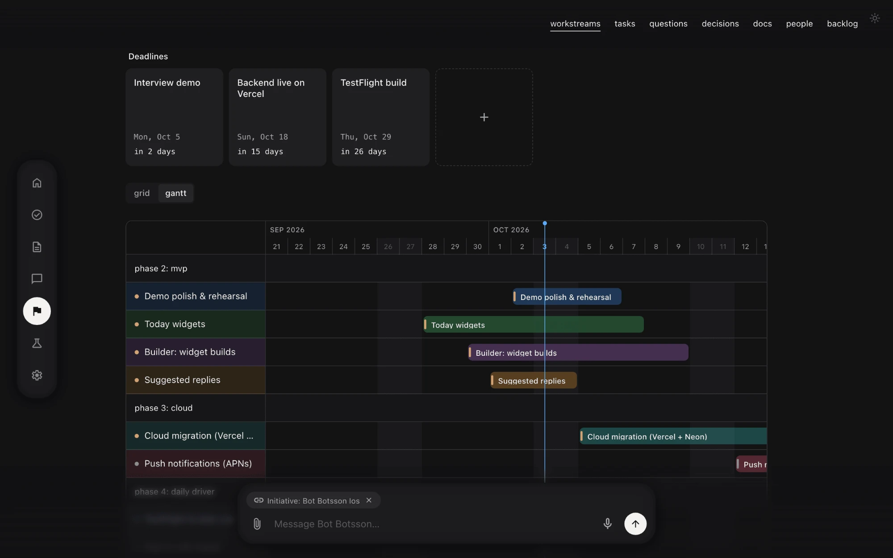Click the Suggested replies row label

(x=196, y=380)
